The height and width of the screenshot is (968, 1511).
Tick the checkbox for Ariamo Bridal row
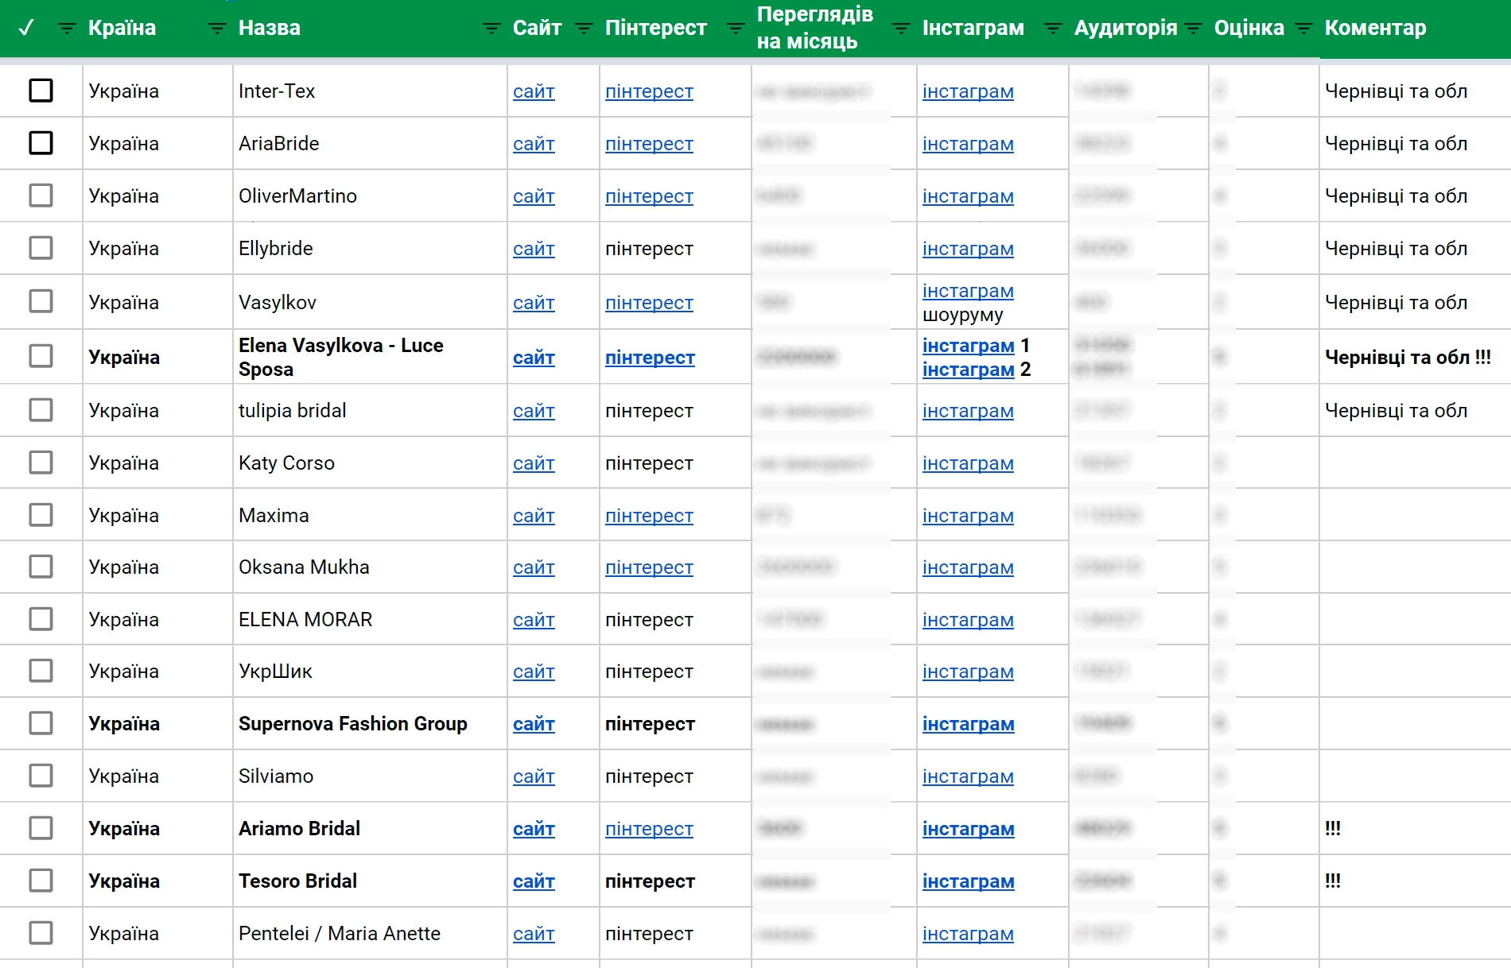click(x=41, y=828)
